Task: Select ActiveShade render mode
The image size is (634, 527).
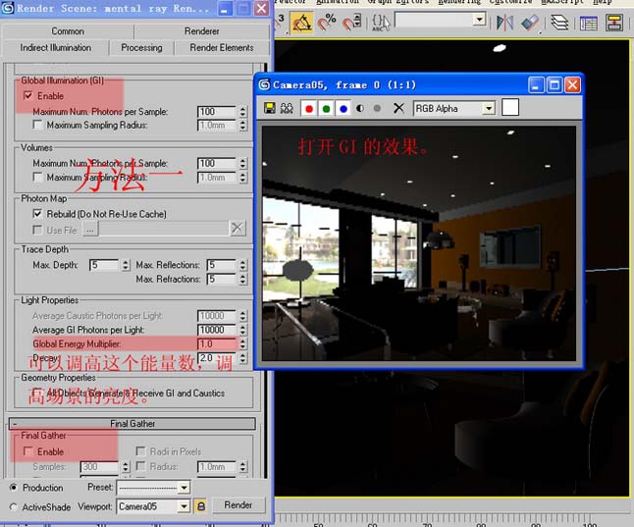Action: pos(14,506)
